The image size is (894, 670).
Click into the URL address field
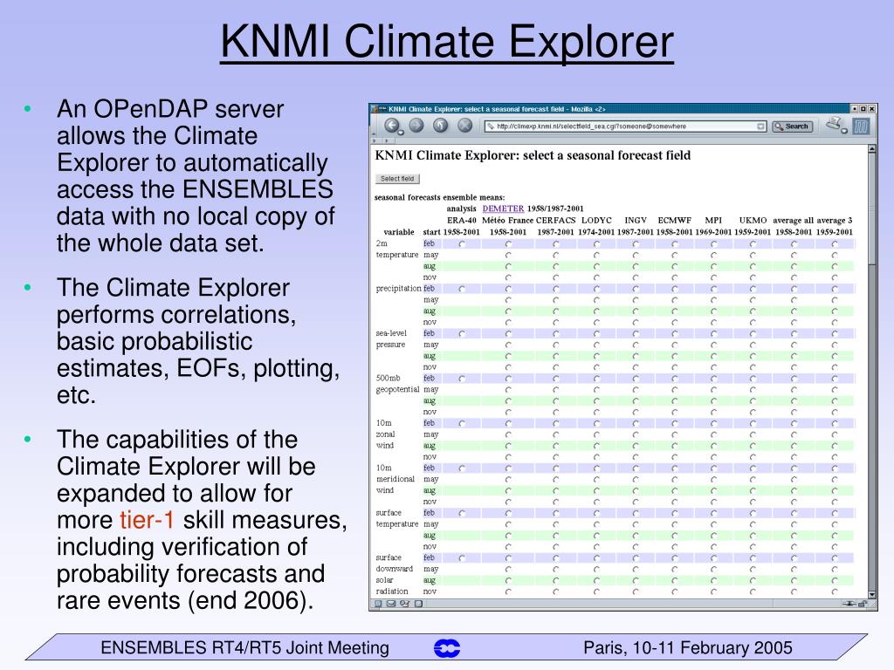click(x=624, y=126)
